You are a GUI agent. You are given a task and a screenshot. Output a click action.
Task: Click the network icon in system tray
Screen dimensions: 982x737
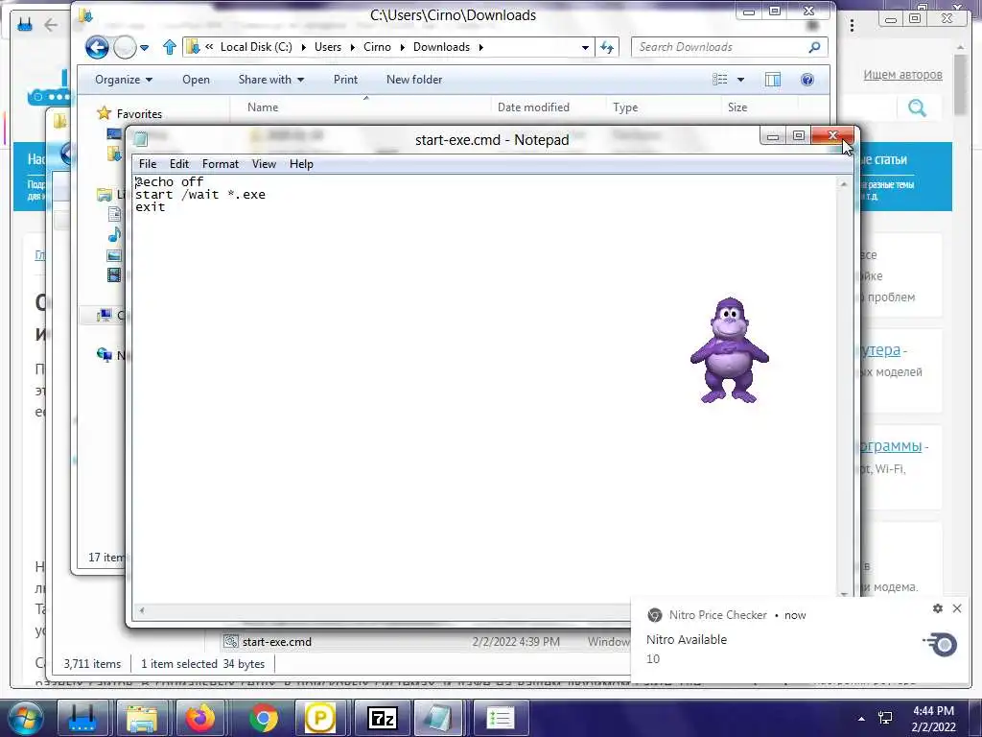coord(885,718)
